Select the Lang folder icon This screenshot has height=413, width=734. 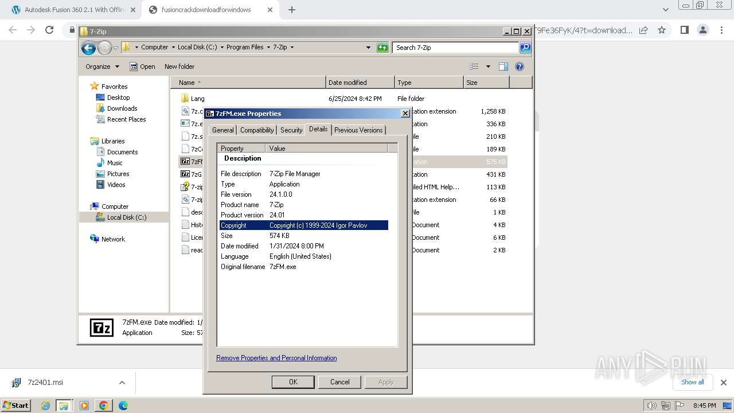point(185,99)
